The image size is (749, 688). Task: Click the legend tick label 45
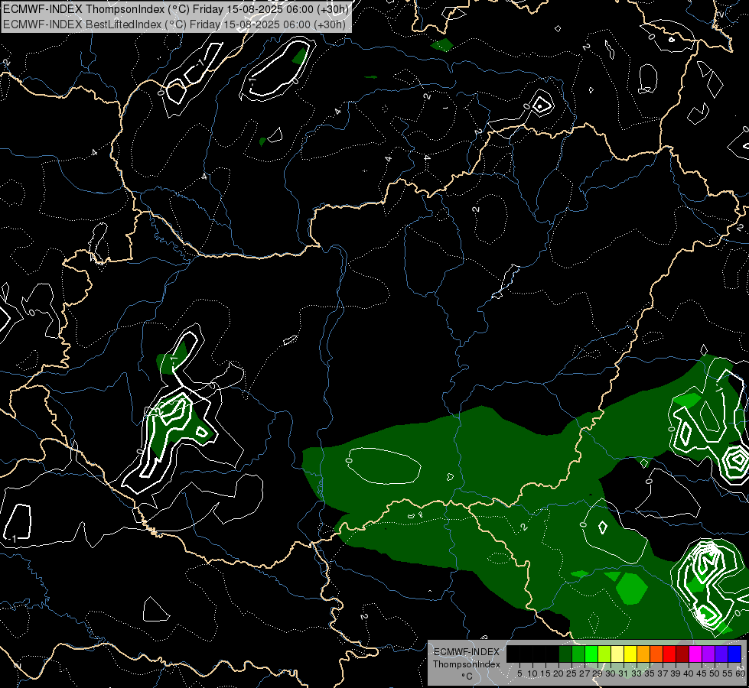[x=702, y=673]
